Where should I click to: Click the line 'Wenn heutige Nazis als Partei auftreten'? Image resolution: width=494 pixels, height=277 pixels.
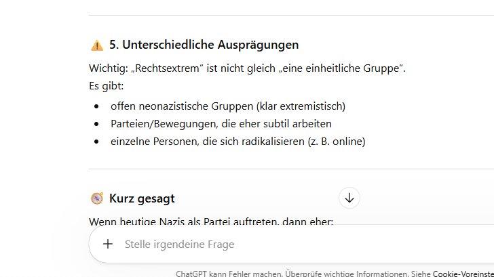tap(211, 221)
